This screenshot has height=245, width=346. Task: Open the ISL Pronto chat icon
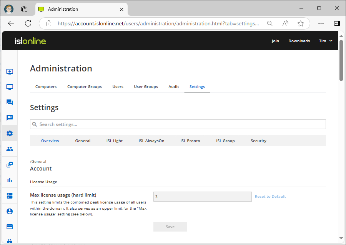pos(10,102)
